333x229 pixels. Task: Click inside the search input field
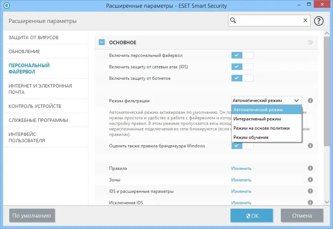tap(269, 20)
